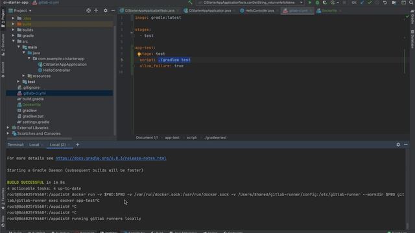Image resolution: width=415 pixels, height=233 pixels.
Task: Click the locate file target icon
Action: tap(88, 10)
